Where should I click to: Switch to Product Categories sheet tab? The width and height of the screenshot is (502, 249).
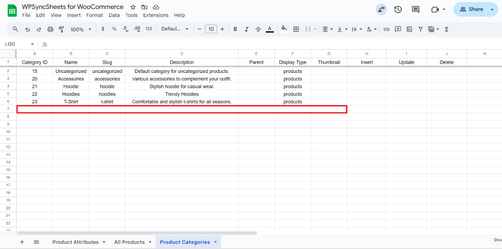coord(185,242)
